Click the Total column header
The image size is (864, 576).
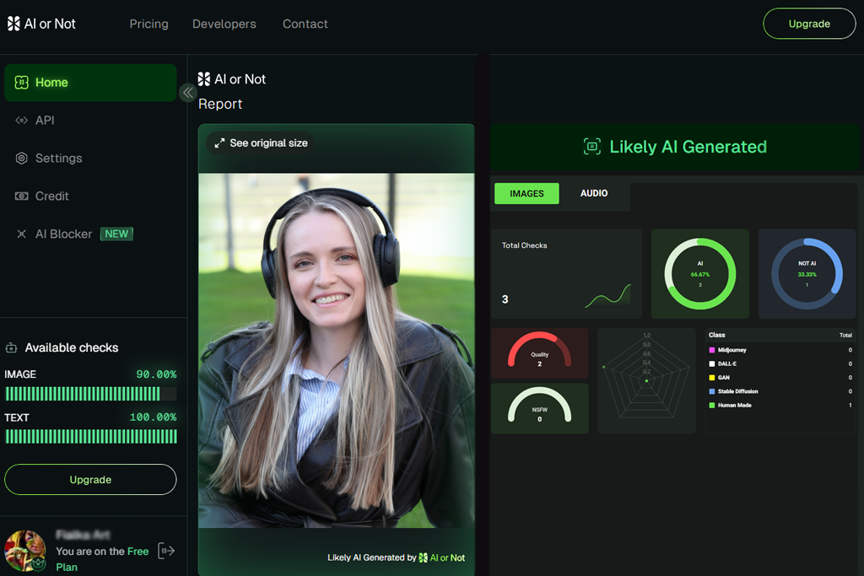coord(845,335)
